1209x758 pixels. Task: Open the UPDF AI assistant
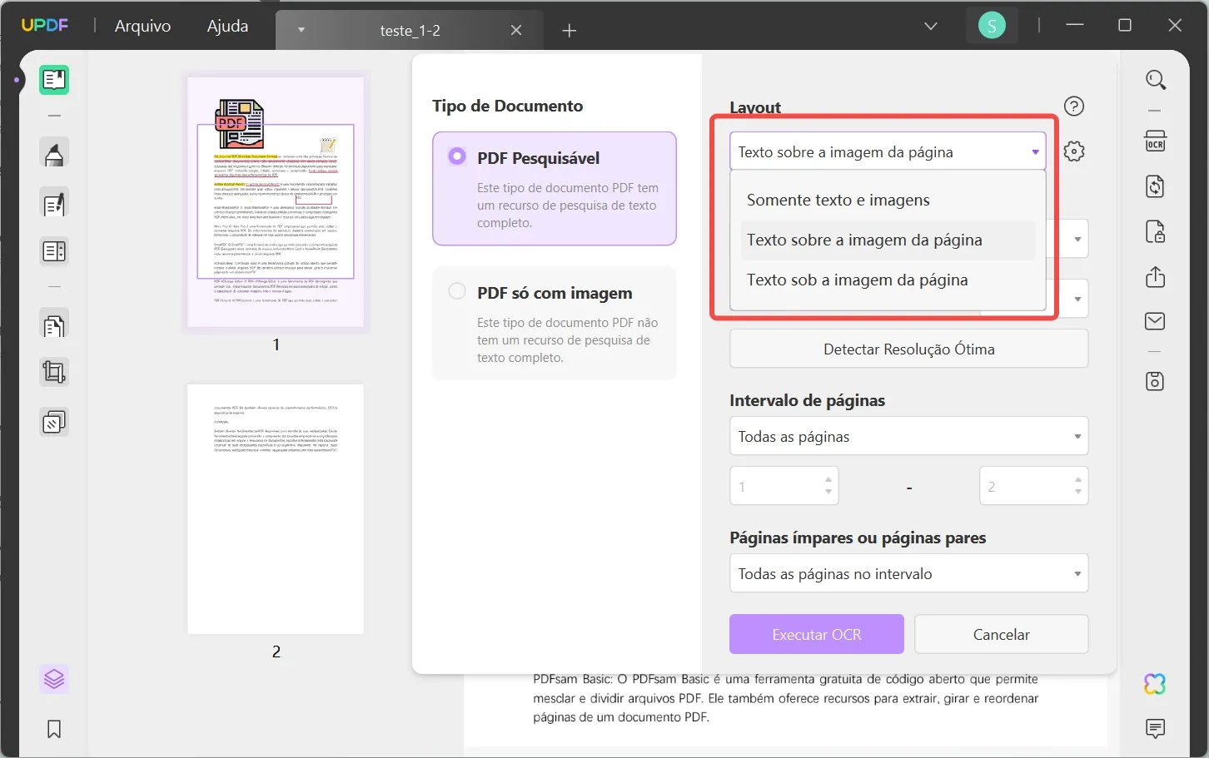1156,683
